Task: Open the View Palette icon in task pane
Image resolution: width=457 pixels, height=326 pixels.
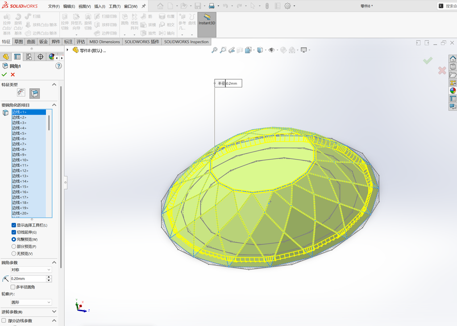Action: 453,83
